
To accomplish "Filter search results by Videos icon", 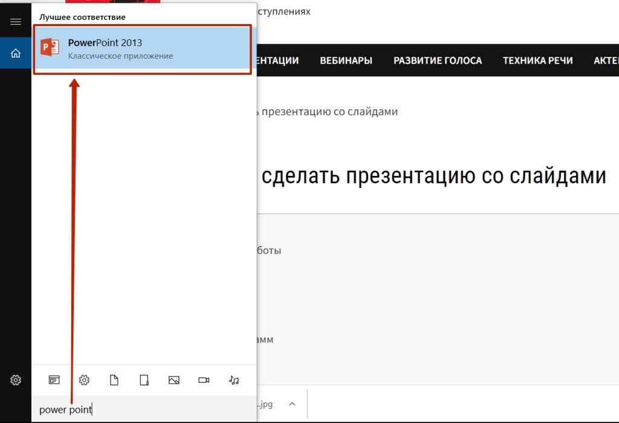I will (204, 380).
